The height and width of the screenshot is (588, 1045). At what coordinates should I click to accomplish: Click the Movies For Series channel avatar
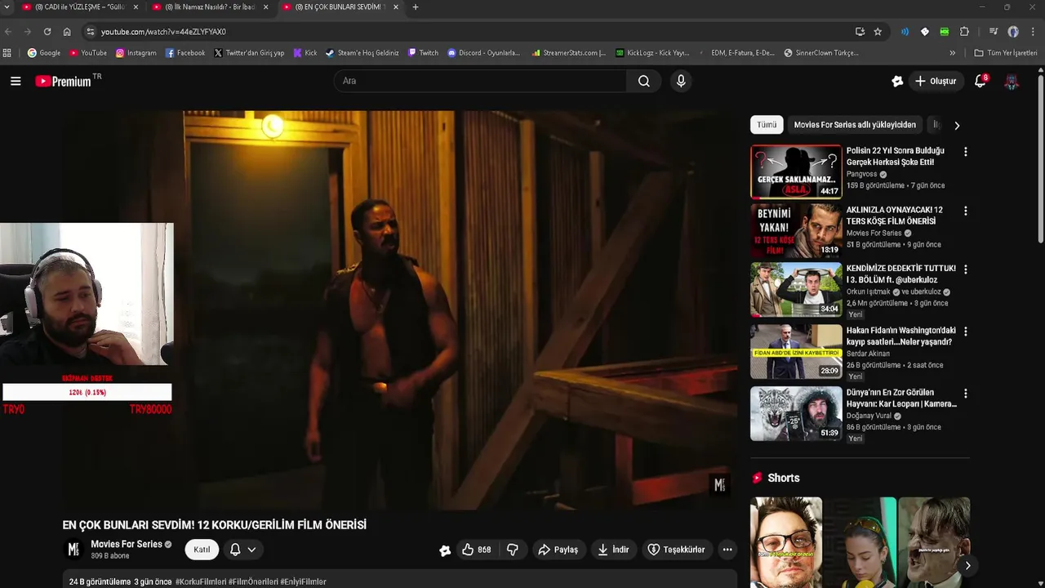pos(73,550)
